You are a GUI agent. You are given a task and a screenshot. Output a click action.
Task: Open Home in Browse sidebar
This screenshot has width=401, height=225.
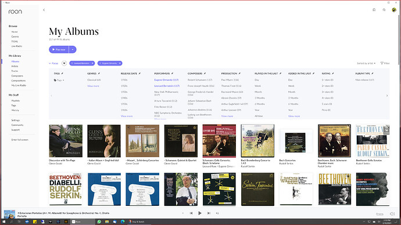tap(15, 32)
